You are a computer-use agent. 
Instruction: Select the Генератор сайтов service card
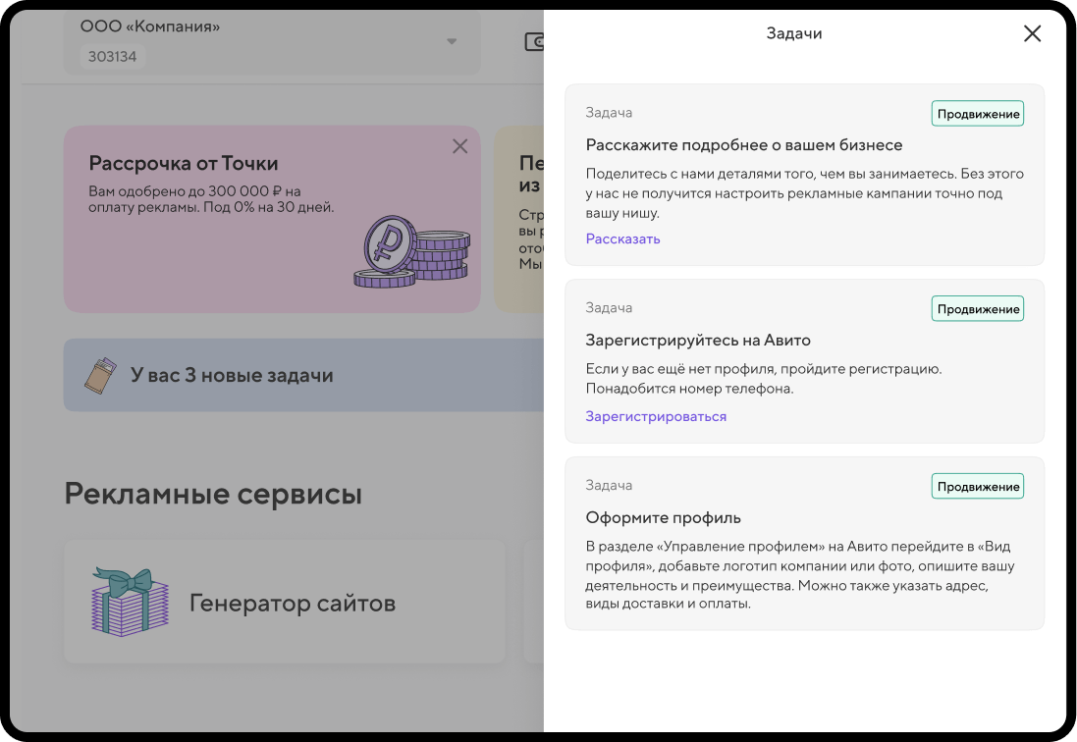pyautogui.click(x=284, y=601)
